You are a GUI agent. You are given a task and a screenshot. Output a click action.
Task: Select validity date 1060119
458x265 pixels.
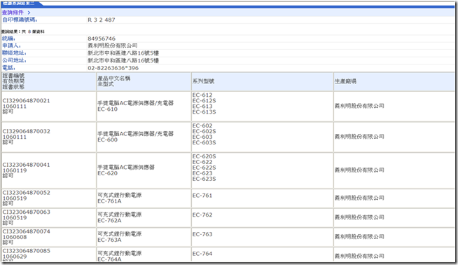14,170
